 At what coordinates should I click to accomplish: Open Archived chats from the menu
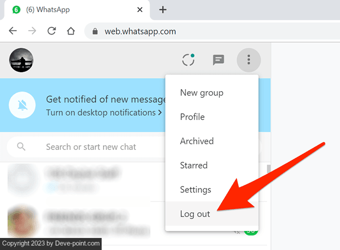[212, 141]
